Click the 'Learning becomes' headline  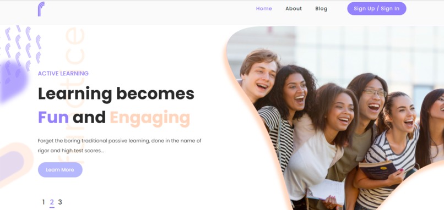click(116, 94)
